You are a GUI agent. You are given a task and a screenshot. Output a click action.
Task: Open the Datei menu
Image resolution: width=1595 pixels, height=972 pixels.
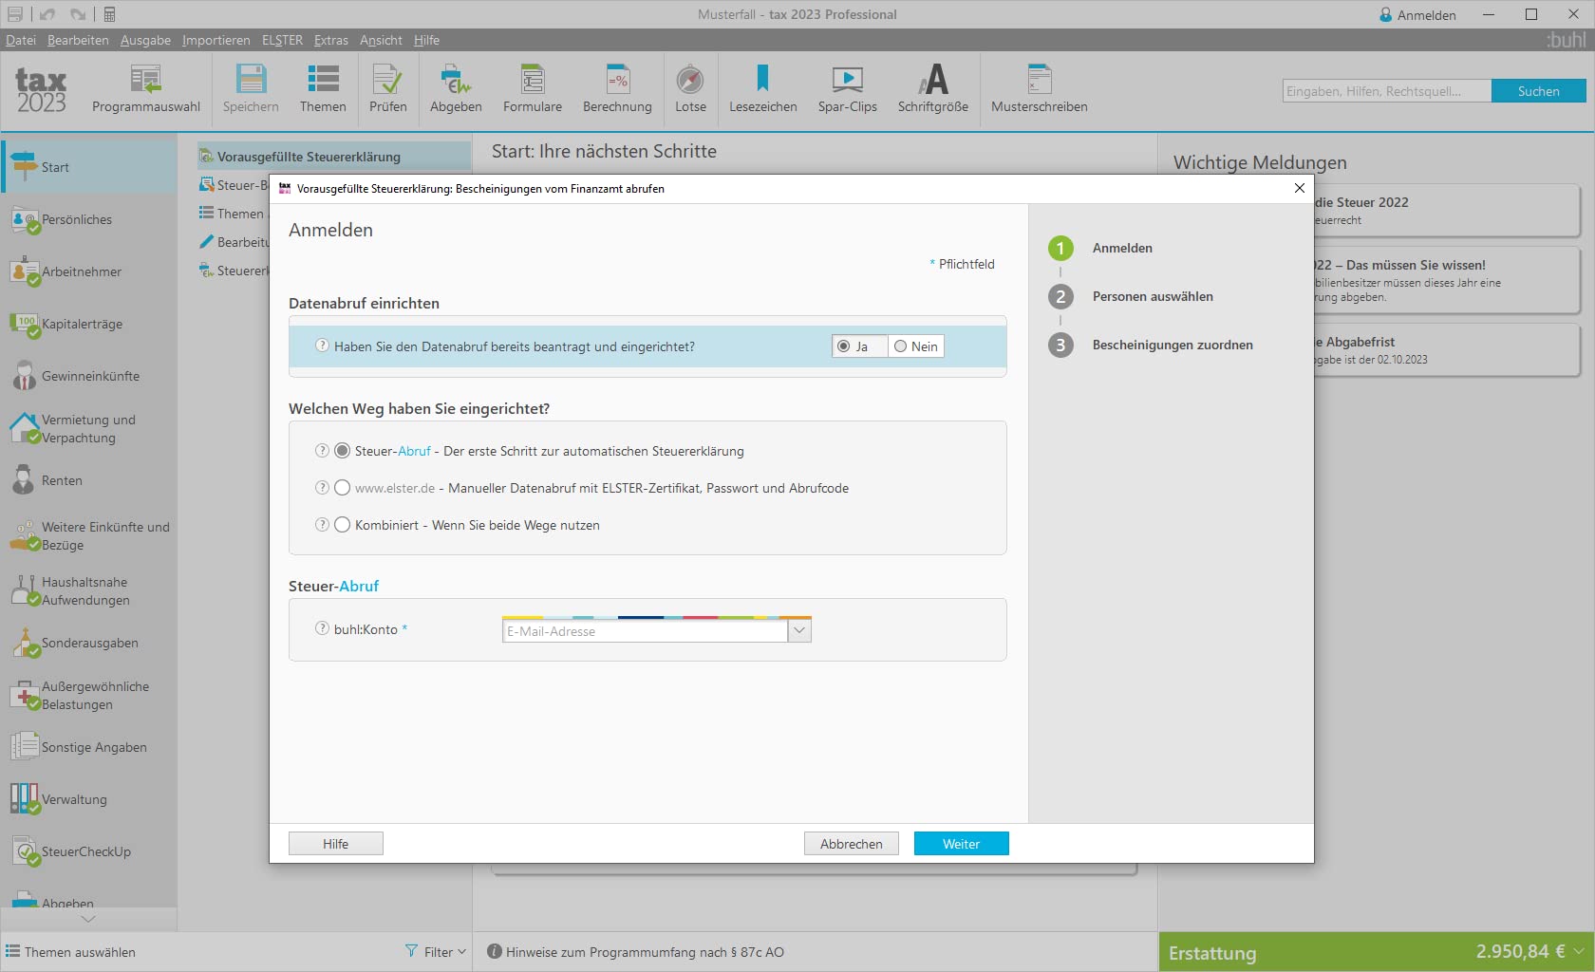[21, 40]
